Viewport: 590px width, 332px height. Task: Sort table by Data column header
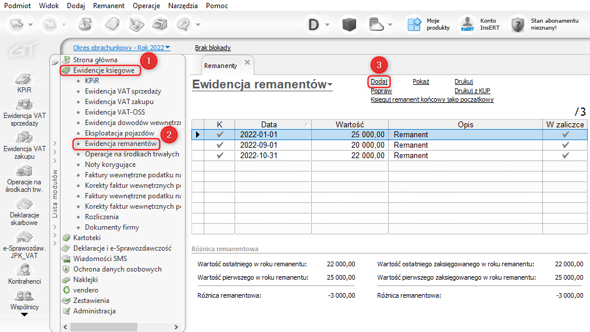click(273, 124)
